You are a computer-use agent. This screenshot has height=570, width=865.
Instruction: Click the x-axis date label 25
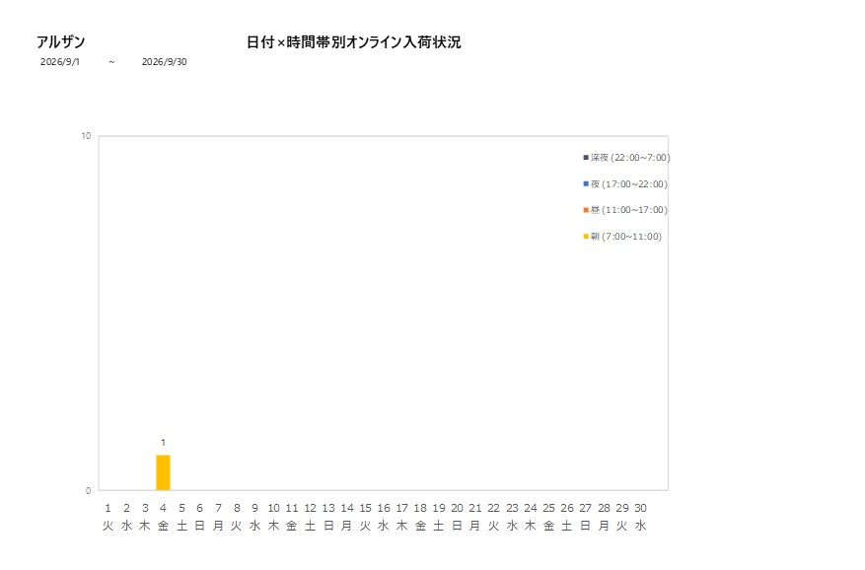point(549,508)
